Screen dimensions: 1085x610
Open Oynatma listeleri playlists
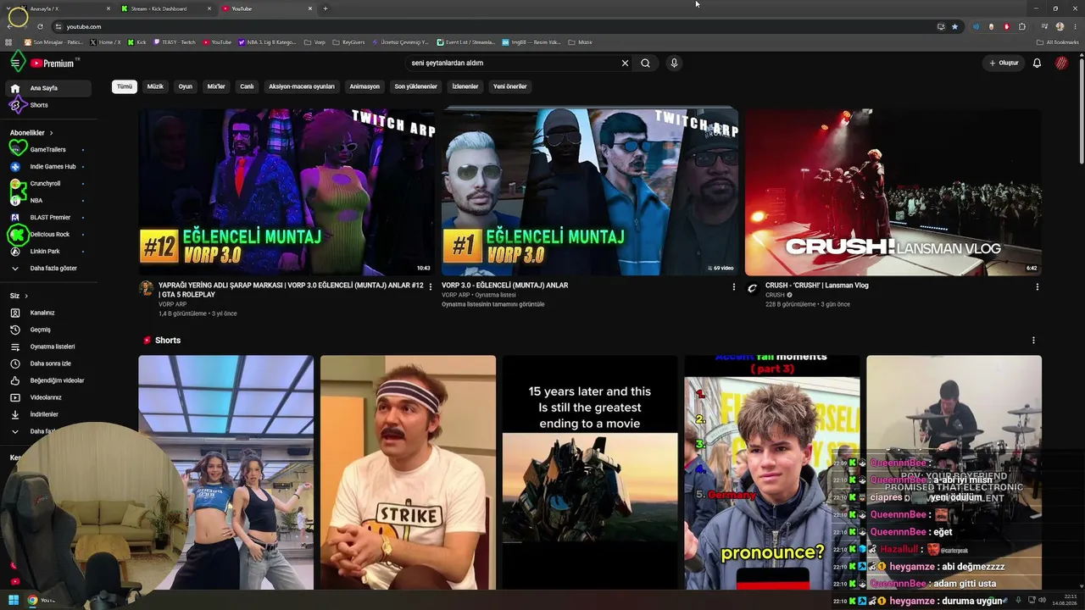coord(47,347)
